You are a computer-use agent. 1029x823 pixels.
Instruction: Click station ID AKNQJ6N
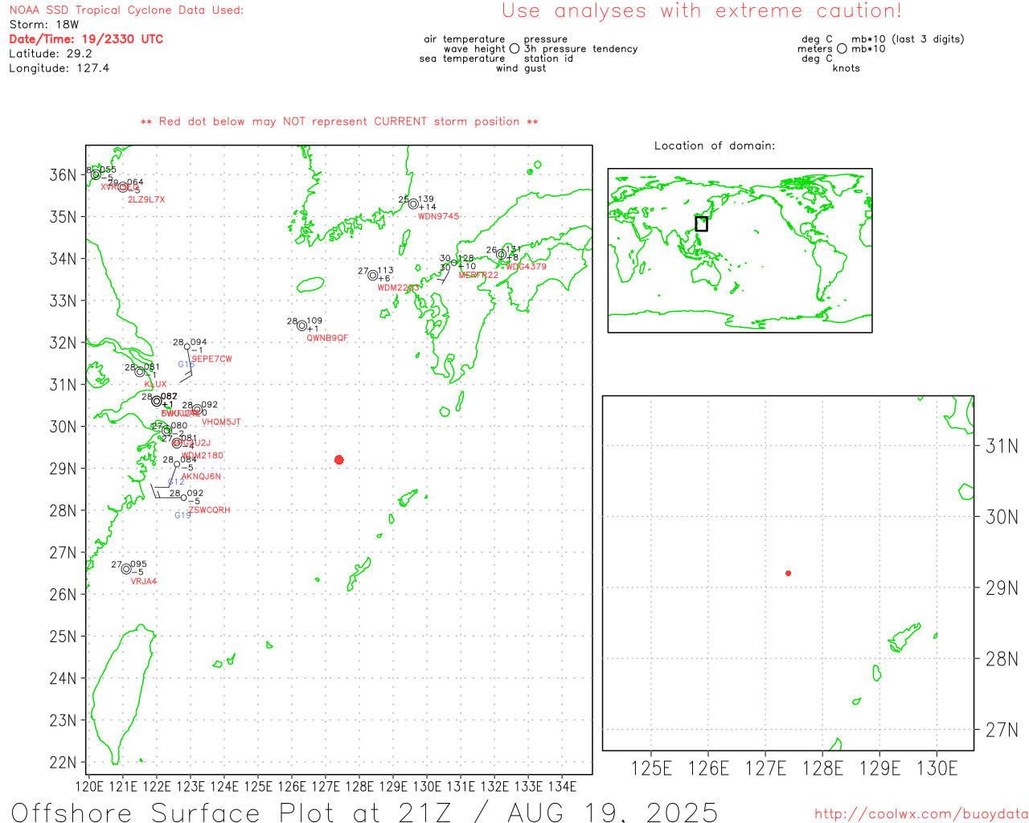[x=201, y=477]
